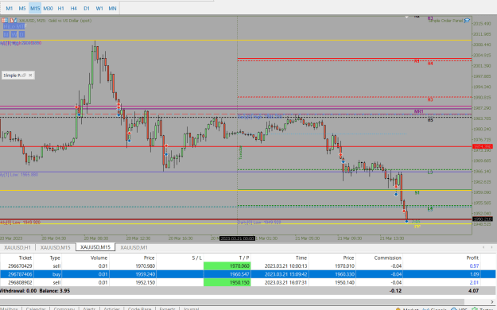497x310 pixels.
Task: Click time cell 2023.03.21 16:07:31
Action: pyautogui.click(x=285, y=282)
